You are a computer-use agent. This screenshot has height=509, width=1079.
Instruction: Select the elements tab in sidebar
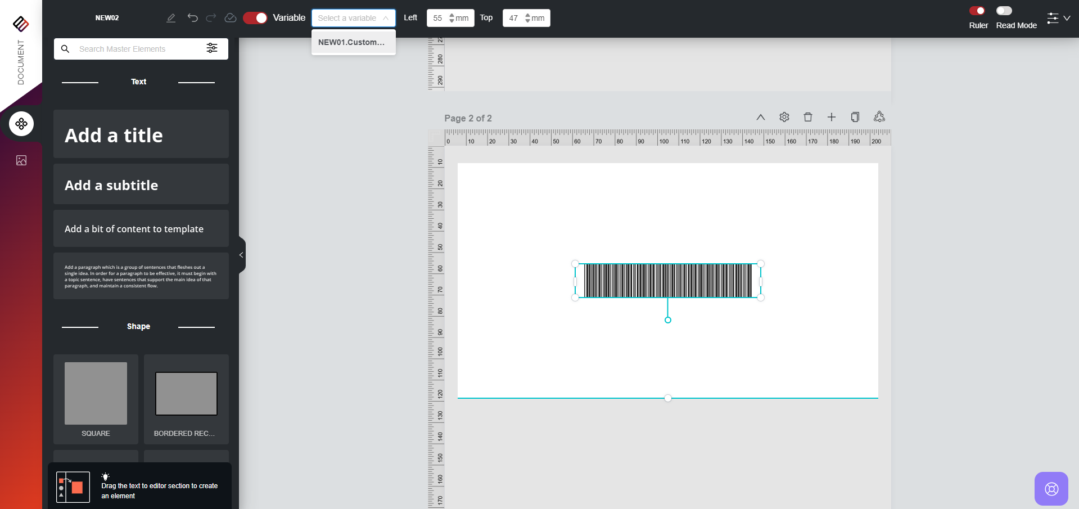(21, 124)
